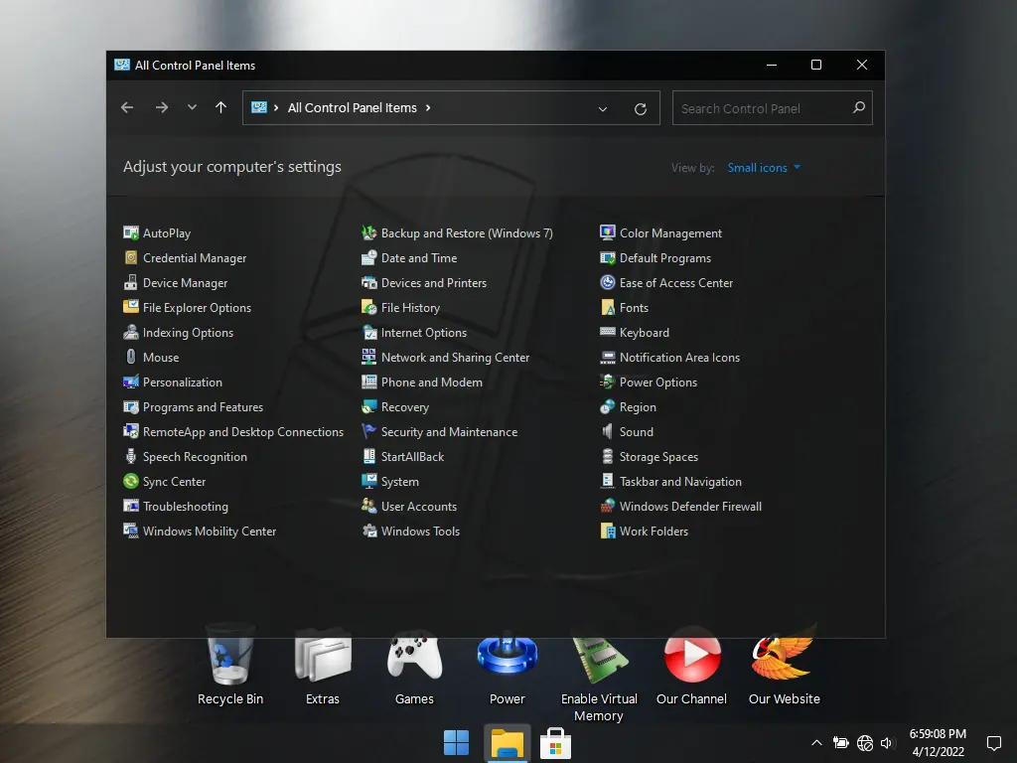Click the File History icon
The width and height of the screenshot is (1017, 763).
point(369,308)
